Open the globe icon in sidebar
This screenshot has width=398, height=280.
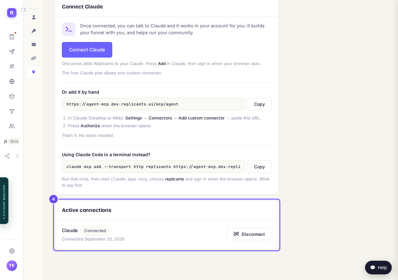12,82
